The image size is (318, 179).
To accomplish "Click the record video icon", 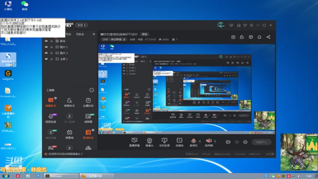I will click(x=228, y=142).
